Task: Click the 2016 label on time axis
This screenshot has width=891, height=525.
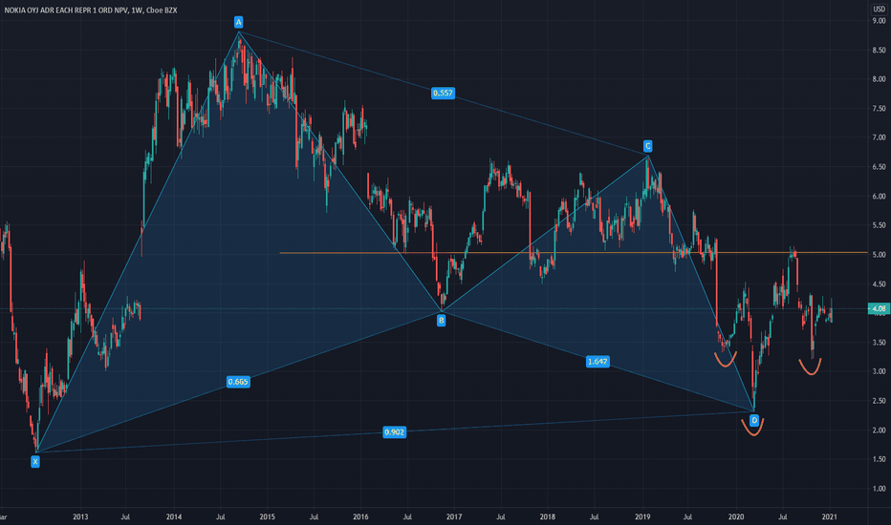Action: pyautogui.click(x=360, y=517)
